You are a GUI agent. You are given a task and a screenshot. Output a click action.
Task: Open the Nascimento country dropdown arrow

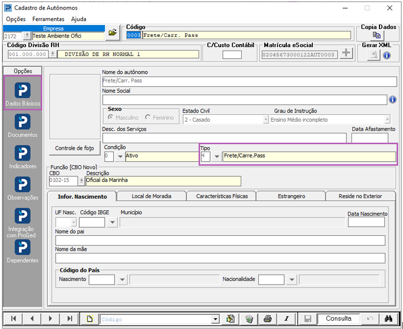122,279
